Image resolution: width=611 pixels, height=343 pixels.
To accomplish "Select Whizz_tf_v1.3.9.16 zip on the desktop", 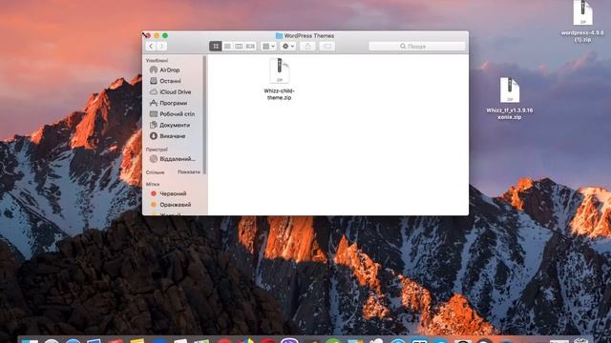I will tap(510, 98).
